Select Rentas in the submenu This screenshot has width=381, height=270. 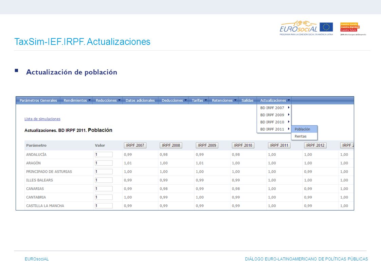pos(305,136)
